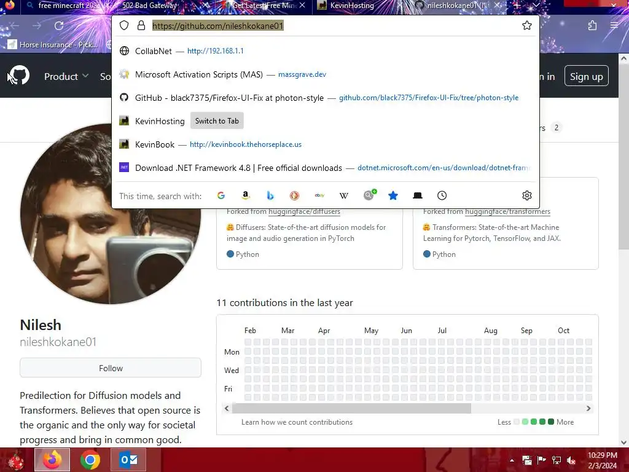Click the page vertical scrollbar down arrow
The height and width of the screenshot is (472, 629).
click(623, 442)
